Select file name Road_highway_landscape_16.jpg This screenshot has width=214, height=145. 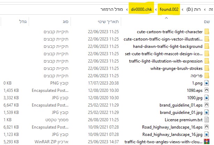point(172,135)
